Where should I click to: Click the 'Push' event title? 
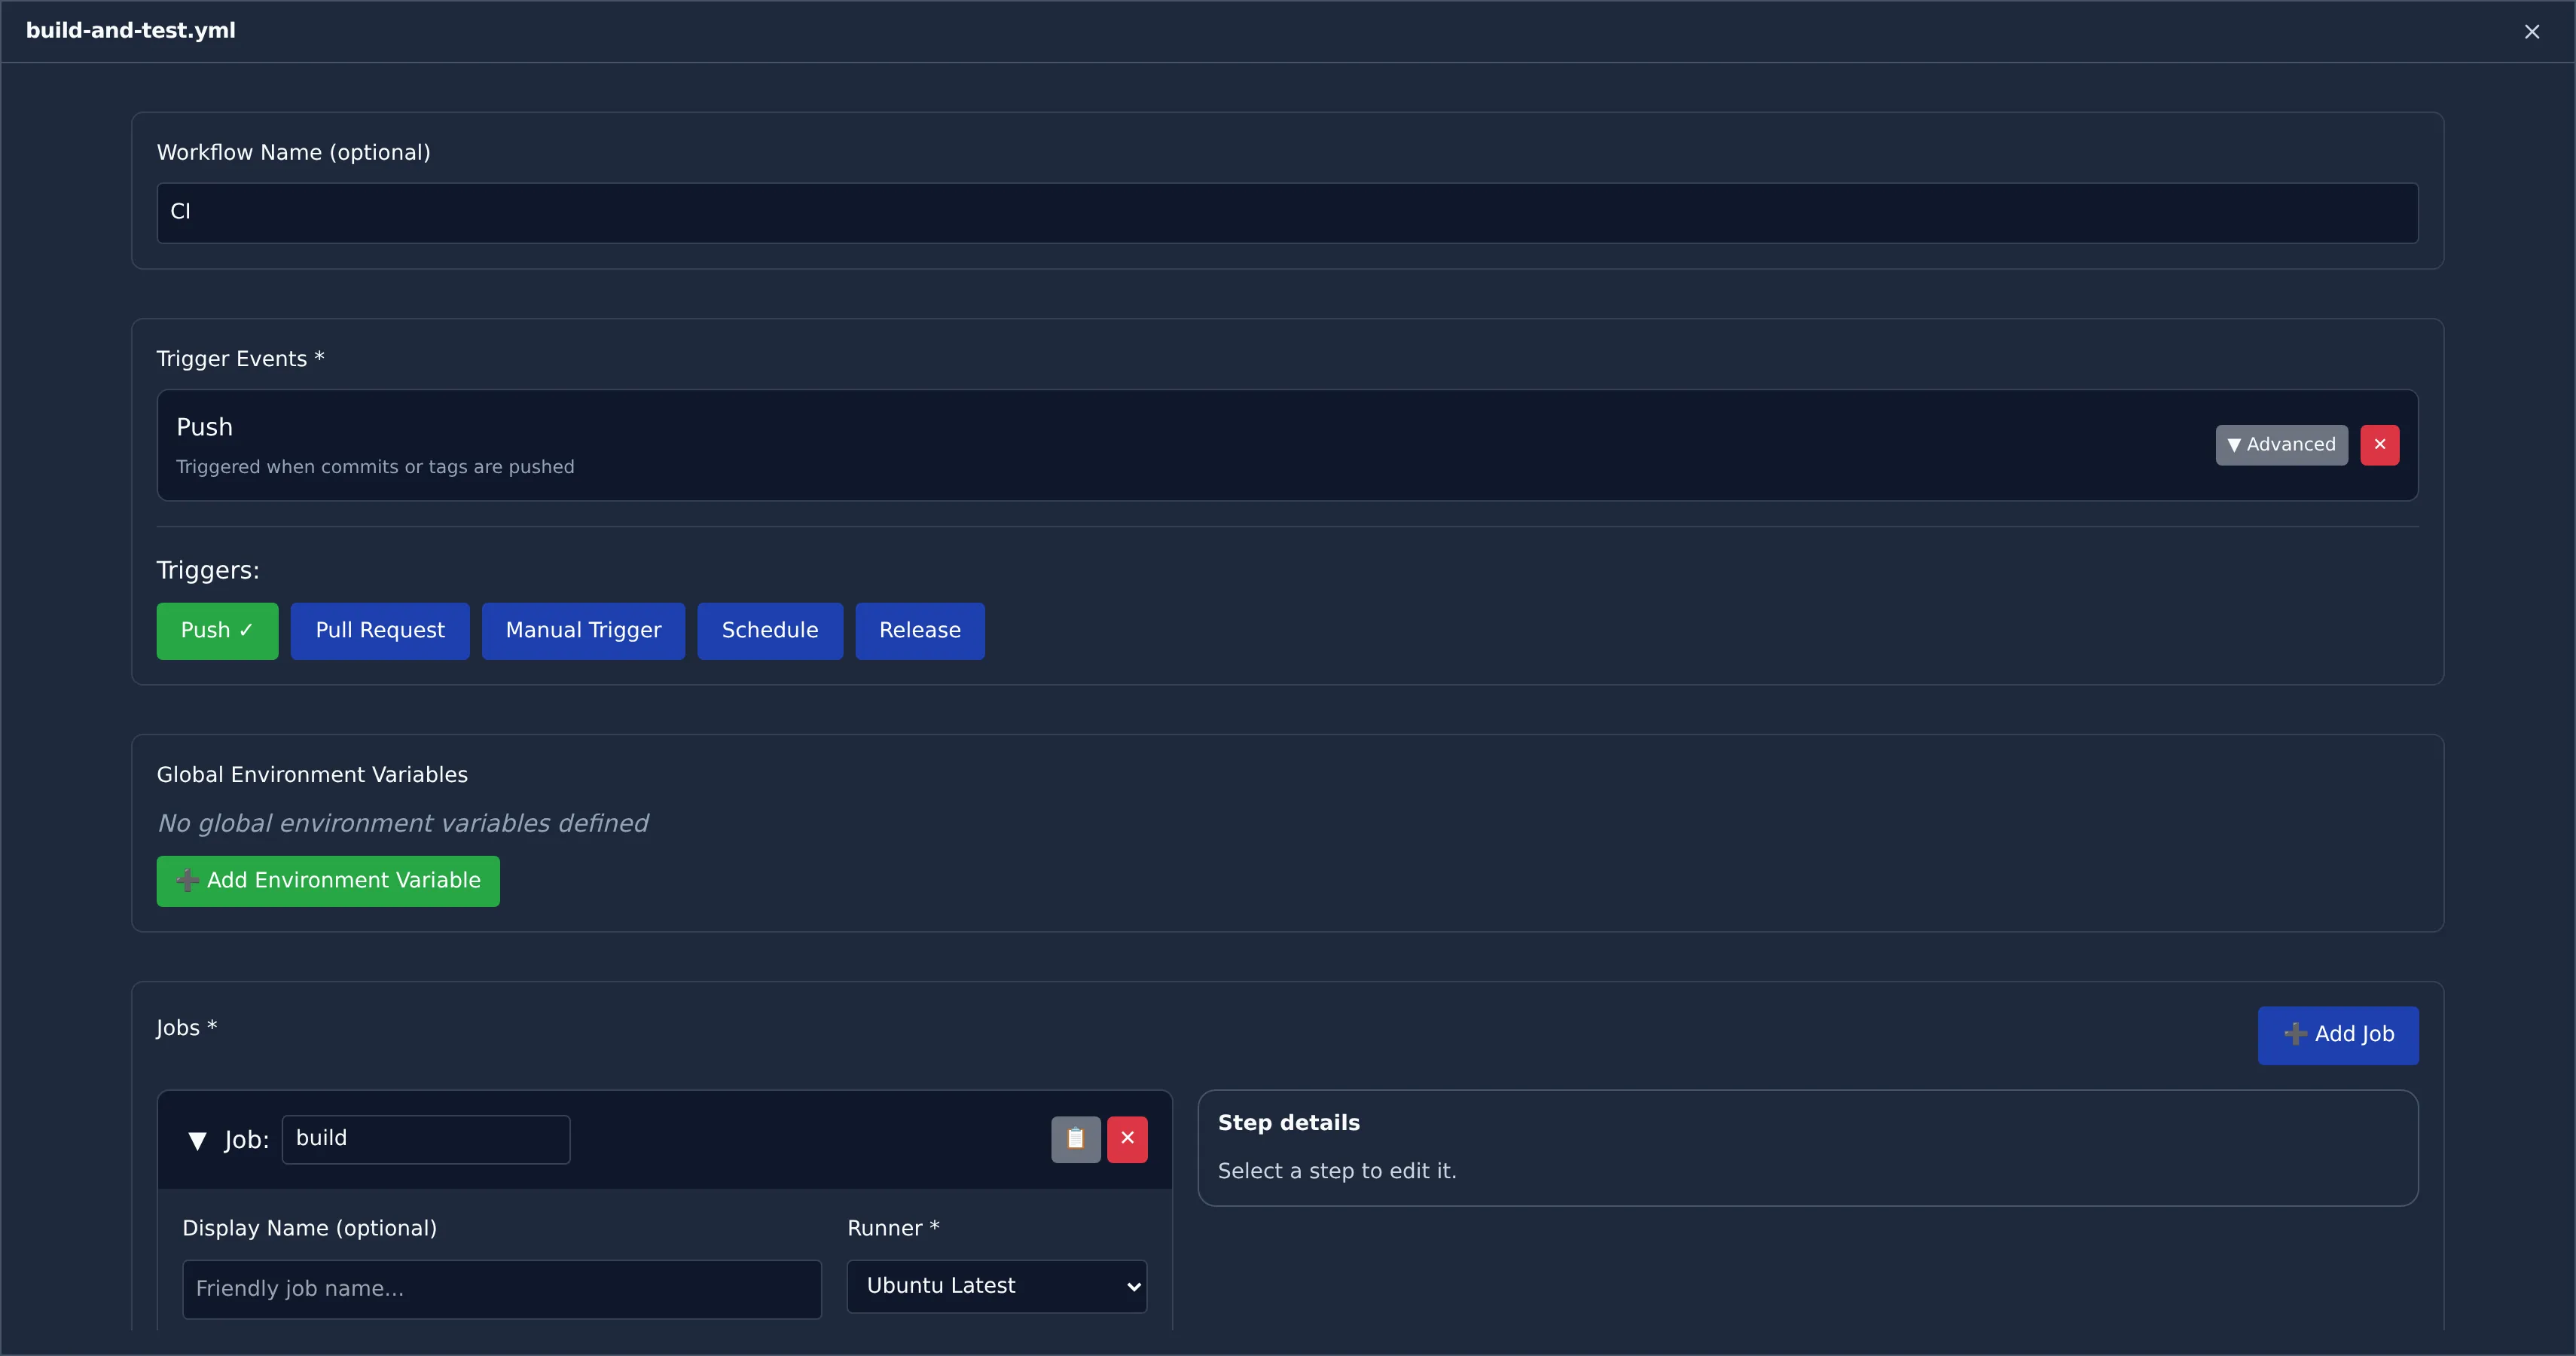click(204, 427)
